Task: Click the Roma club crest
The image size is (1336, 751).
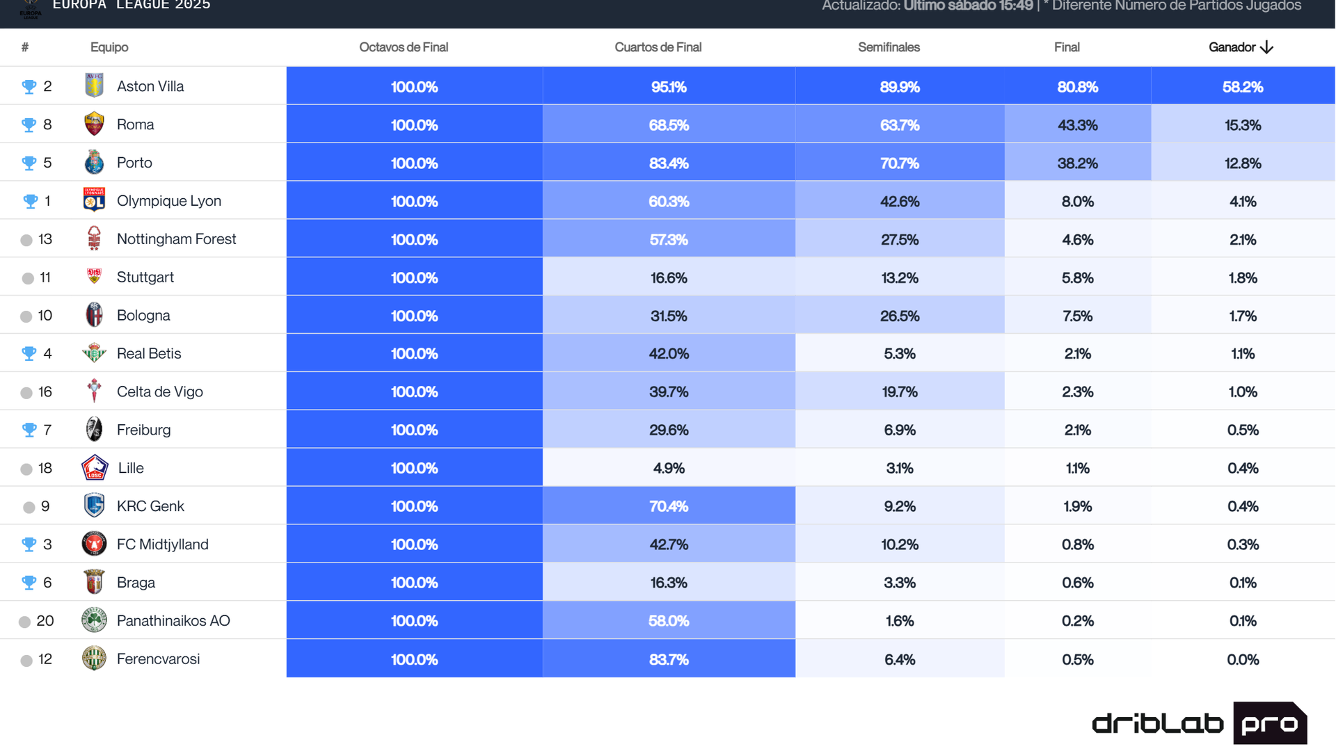Action: [94, 124]
